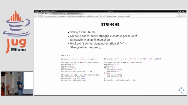Click the extension icon beside the bookmark star

[x=180, y=16]
